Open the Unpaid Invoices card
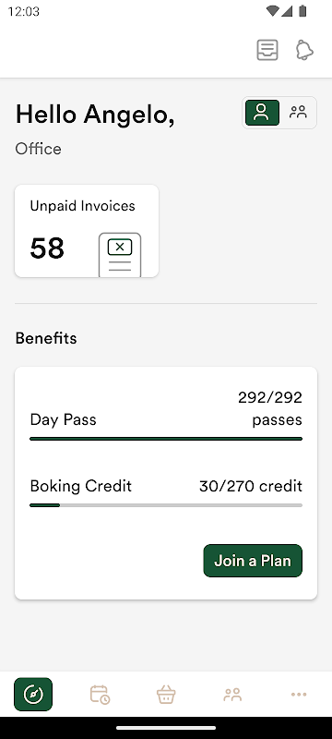The image size is (332, 739). pyautogui.click(x=87, y=231)
